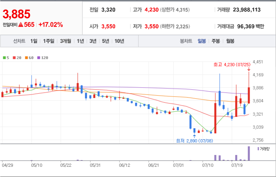
Task: Click the tallest volume bar at chart end
Action: 249,153
